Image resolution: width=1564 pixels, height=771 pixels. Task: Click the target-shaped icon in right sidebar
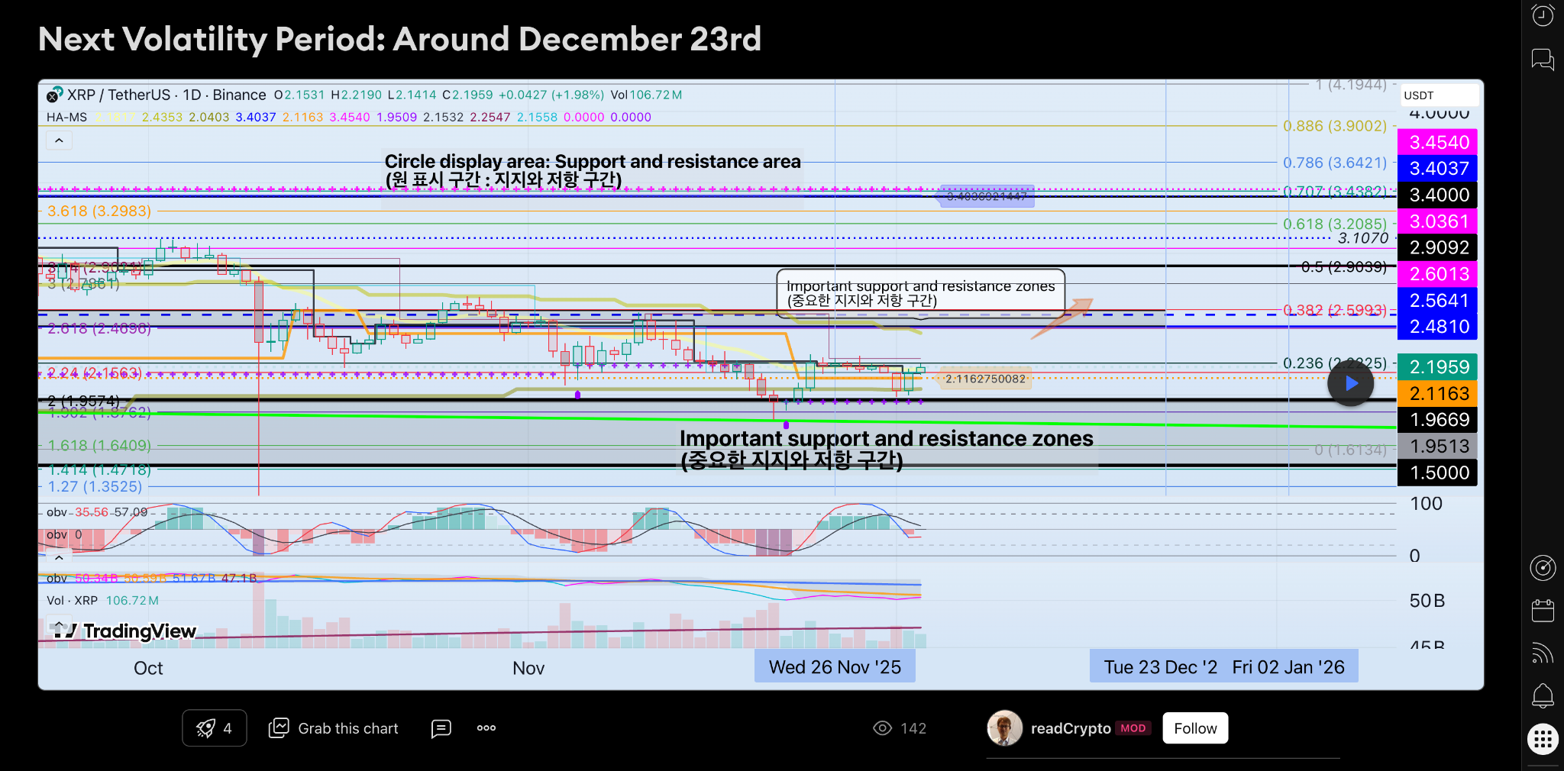tap(1543, 567)
